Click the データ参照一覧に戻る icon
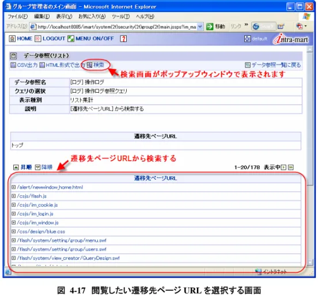 pos(248,65)
